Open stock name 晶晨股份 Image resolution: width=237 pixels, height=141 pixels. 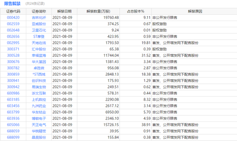(x=39, y=137)
